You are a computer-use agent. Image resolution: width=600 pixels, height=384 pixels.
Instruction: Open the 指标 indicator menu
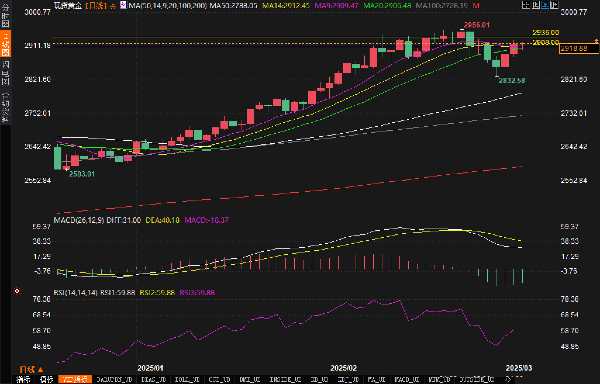(23, 379)
